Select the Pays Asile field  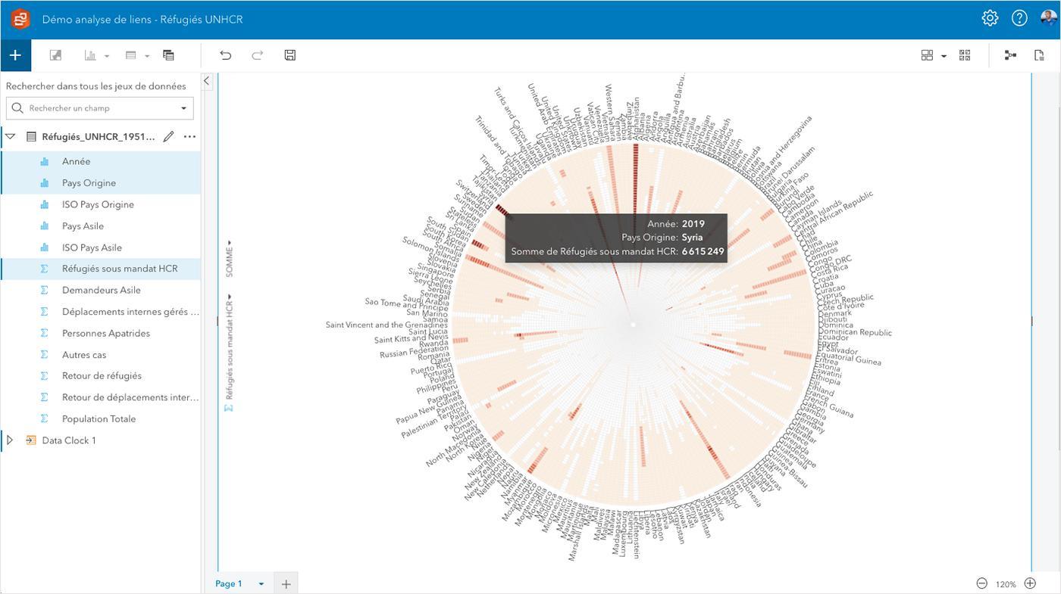tap(100, 225)
